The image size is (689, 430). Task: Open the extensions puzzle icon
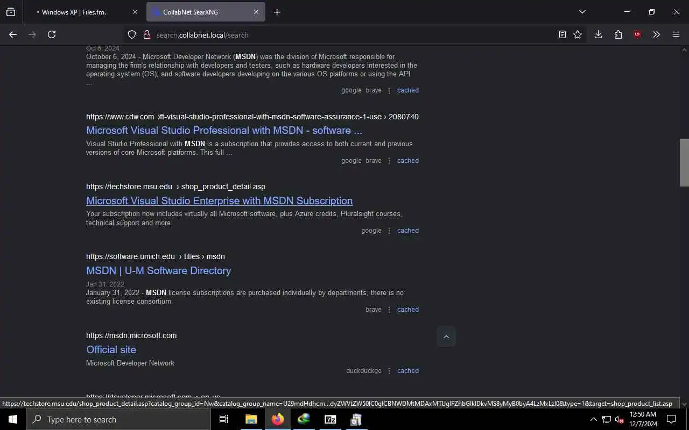coord(618,34)
